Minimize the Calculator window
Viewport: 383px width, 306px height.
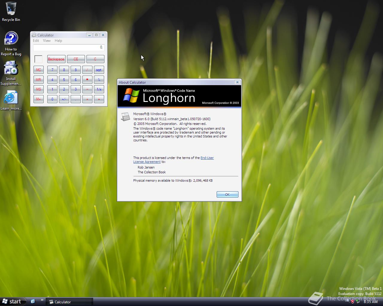pyautogui.click(x=89, y=35)
